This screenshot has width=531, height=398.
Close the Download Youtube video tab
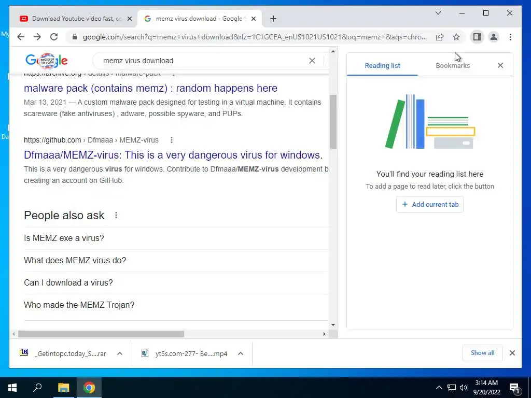coord(129,19)
